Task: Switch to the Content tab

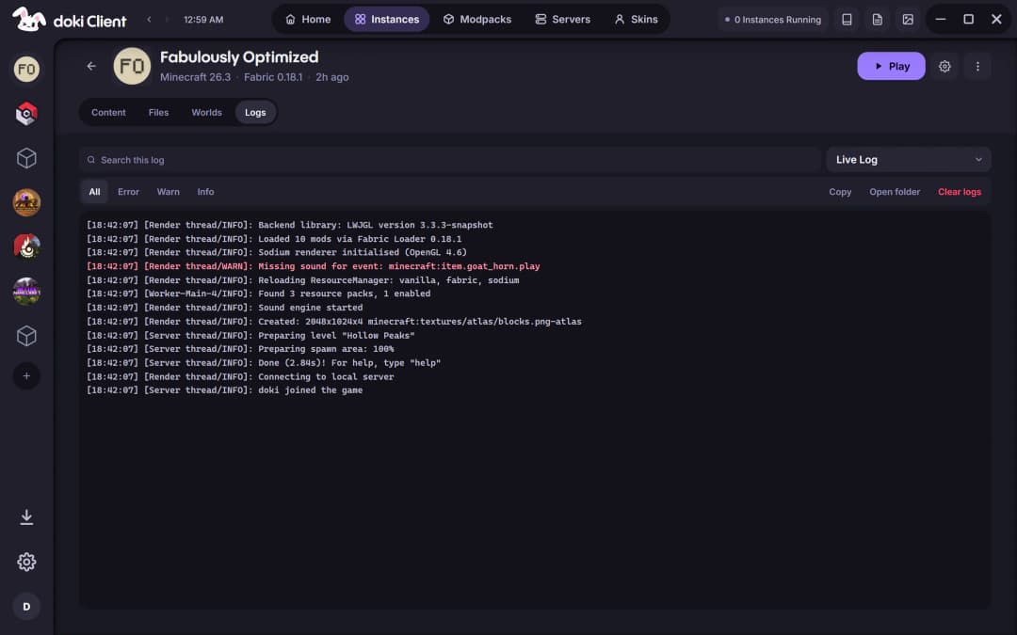Action: click(x=108, y=112)
